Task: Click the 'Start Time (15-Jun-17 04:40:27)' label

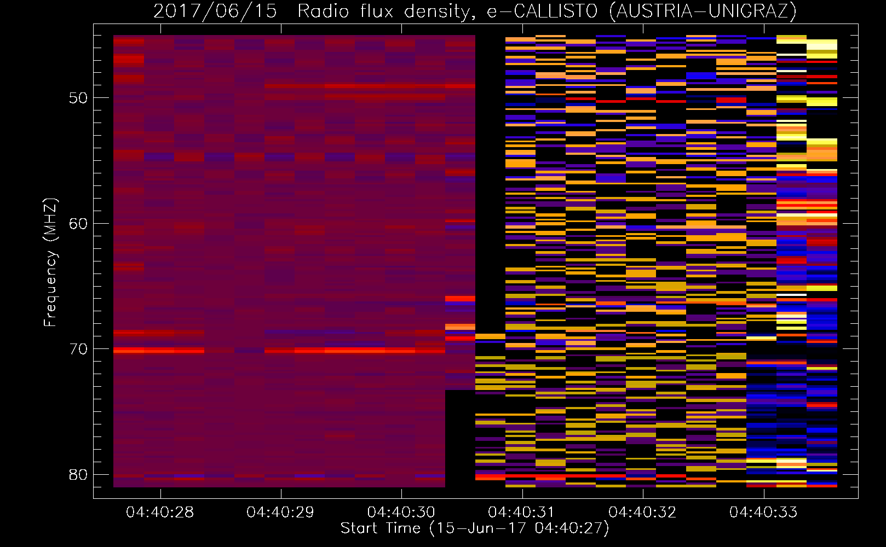Action: coord(475,528)
